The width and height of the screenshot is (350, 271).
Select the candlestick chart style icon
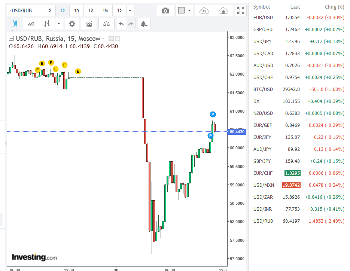click(15, 24)
